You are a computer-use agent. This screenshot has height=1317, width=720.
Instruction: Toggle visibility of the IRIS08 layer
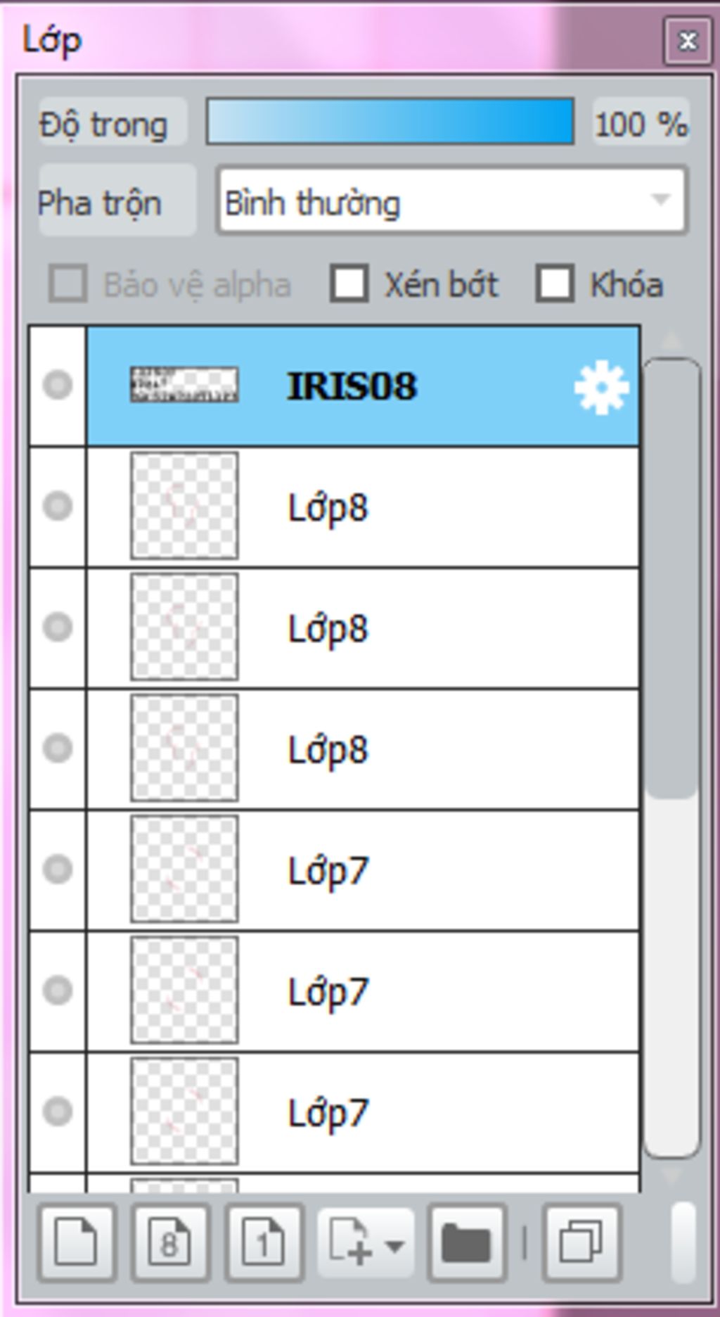58,385
